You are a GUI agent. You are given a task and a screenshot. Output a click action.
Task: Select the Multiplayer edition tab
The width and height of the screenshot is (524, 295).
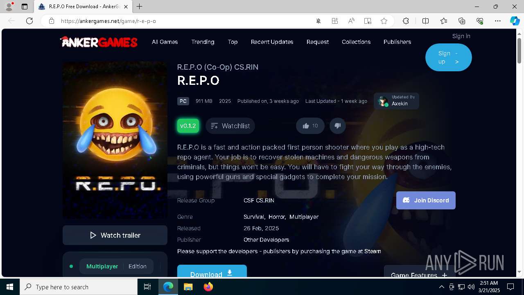[x=102, y=266]
